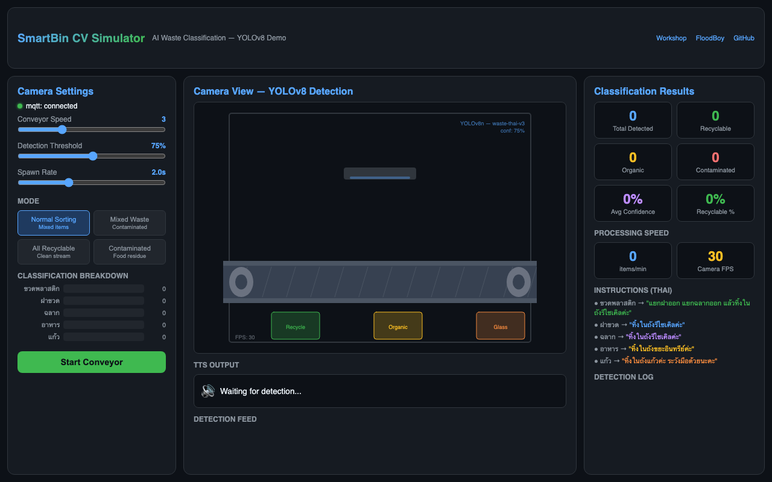Click the green Recycle bin
The width and height of the screenshot is (772, 482).
(296, 326)
